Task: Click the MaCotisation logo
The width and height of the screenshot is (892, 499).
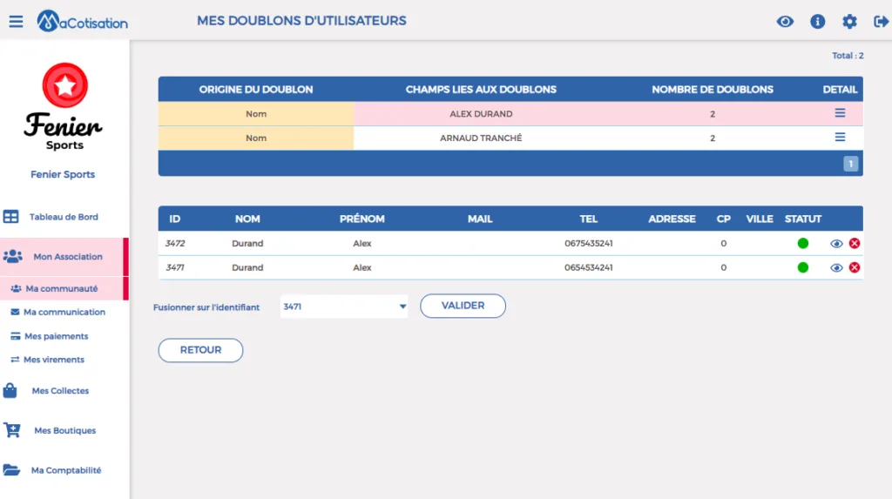Action: click(83, 22)
